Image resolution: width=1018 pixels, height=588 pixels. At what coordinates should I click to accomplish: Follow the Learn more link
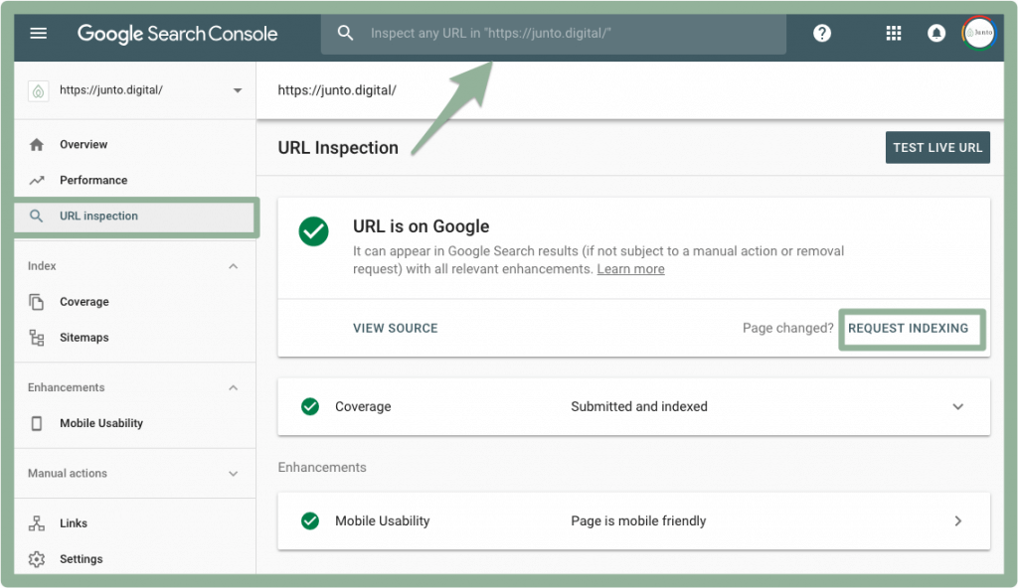(631, 269)
